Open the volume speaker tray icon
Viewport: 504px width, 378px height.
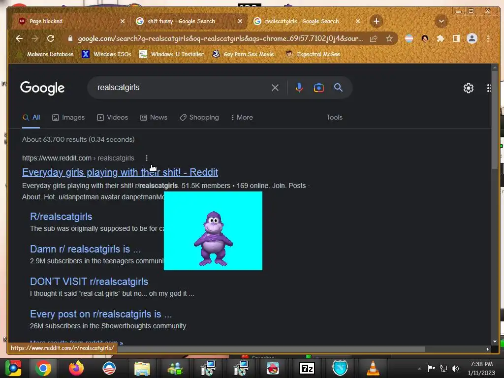(x=455, y=368)
